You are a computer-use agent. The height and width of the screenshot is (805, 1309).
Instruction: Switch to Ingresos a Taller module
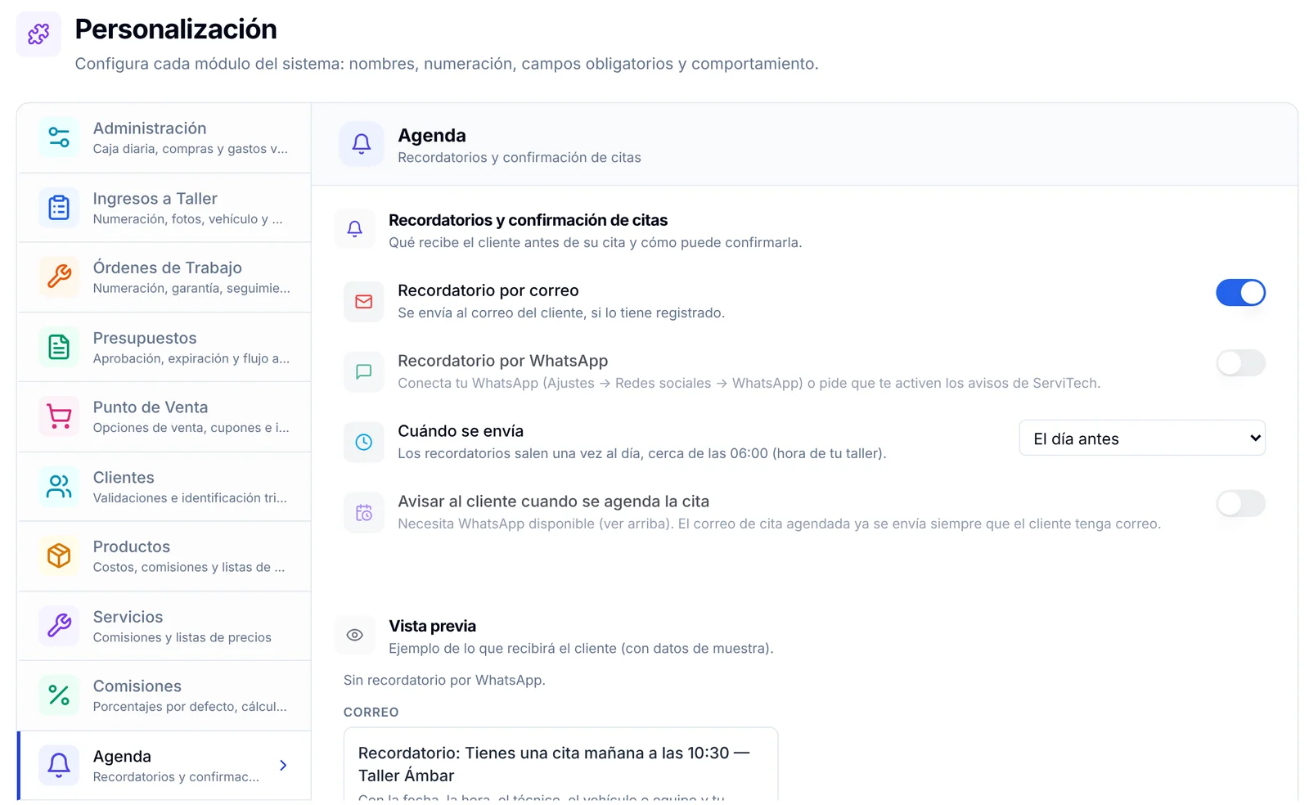(x=164, y=208)
